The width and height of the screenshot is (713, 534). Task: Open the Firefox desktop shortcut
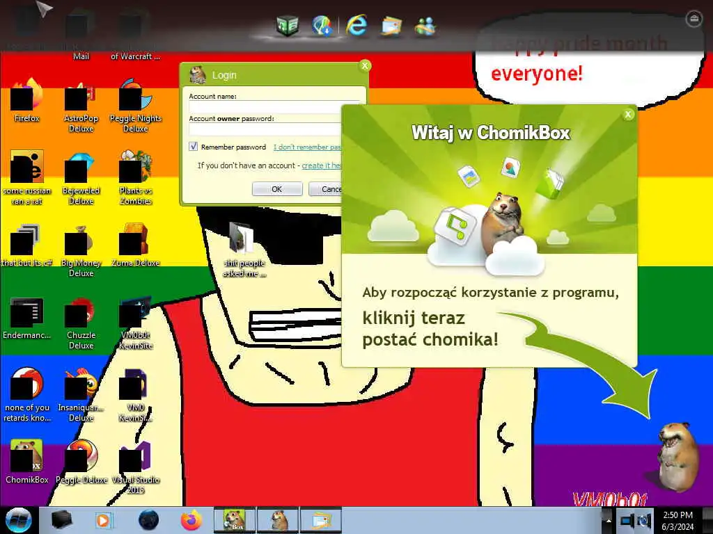click(x=27, y=101)
